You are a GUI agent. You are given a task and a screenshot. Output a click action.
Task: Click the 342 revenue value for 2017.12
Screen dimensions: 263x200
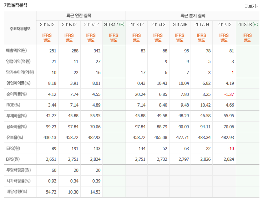tap(97, 51)
